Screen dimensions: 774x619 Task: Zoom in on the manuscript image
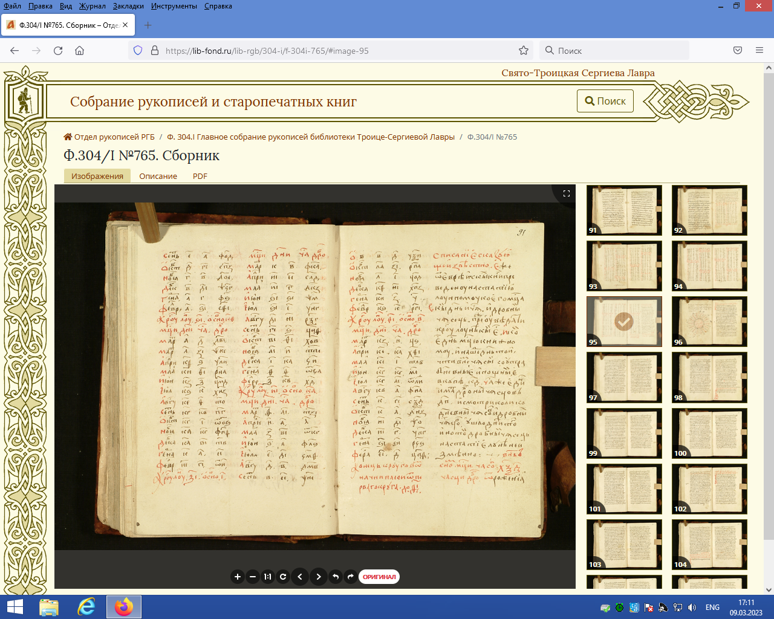point(238,577)
